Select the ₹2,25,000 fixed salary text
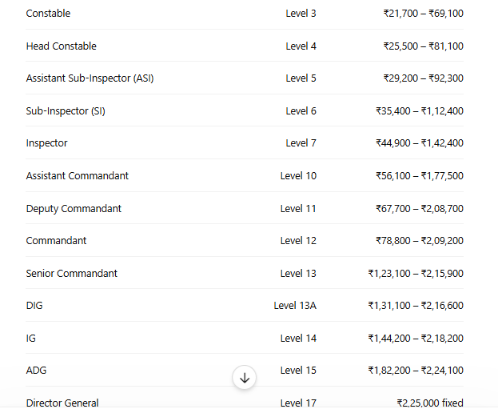Screen dimensions: 498x409 [x=430, y=403]
